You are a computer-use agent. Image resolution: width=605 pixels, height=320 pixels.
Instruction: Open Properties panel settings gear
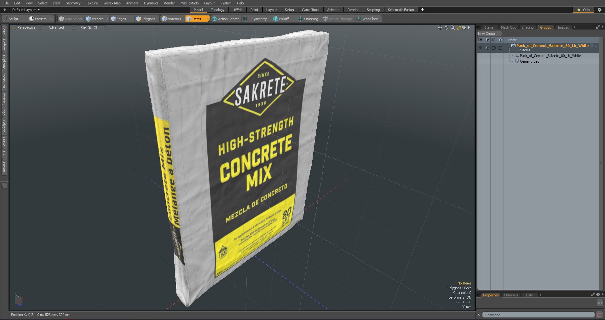[598, 295]
